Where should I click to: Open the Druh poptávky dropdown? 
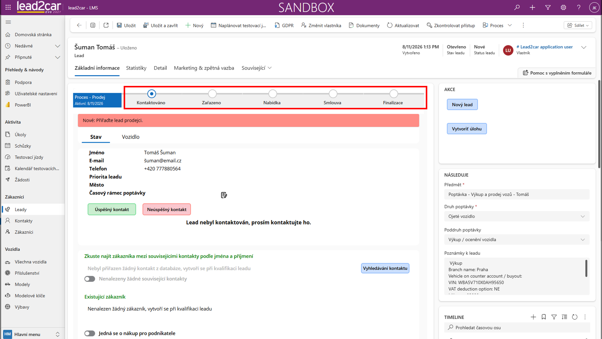coord(517,216)
